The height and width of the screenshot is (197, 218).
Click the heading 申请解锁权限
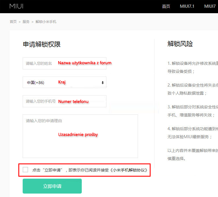coord(42,44)
